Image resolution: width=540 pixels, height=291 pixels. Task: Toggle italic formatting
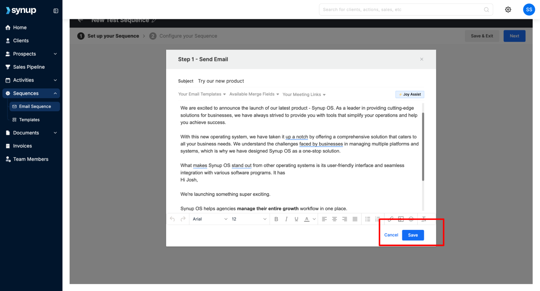(x=286, y=219)
